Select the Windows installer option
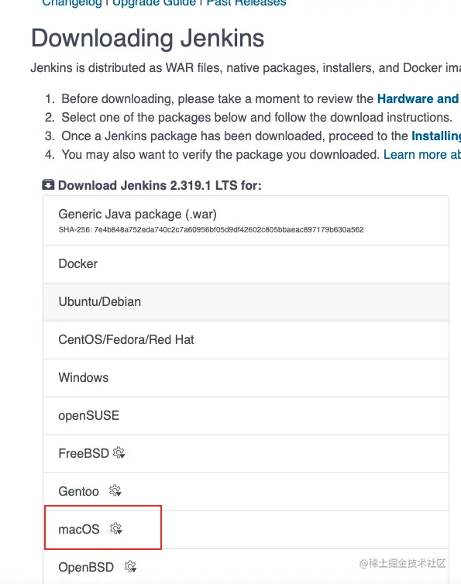The image size is (461, 584). tap(246, 378)
